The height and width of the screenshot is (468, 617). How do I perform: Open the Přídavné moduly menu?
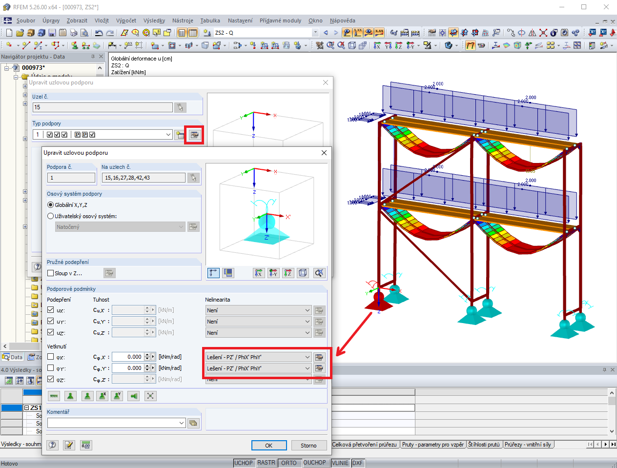(280, 20)
